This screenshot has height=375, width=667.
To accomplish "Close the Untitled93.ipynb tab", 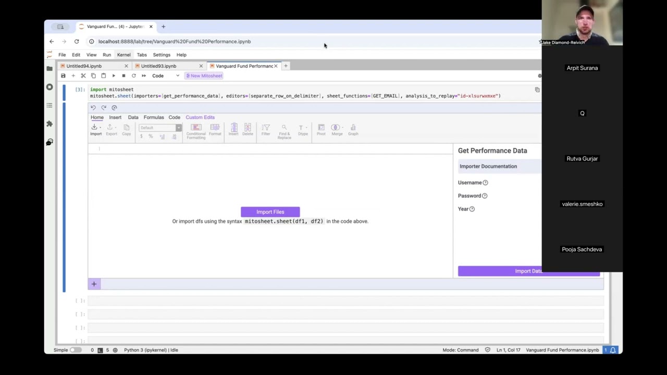I will [201, 66].
